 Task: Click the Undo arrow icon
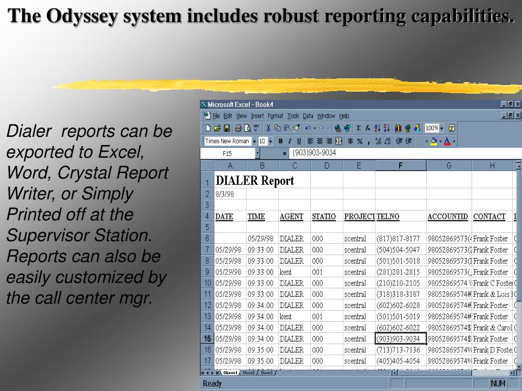click(308, 128)
